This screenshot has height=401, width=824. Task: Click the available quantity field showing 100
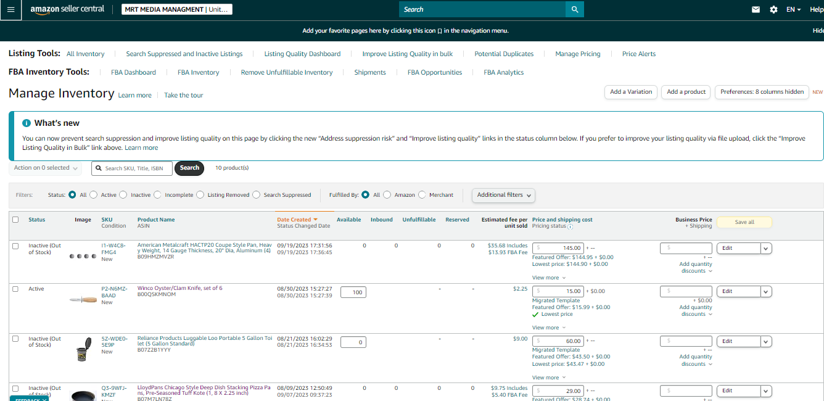pyautogui.click(x=353, y=292)
